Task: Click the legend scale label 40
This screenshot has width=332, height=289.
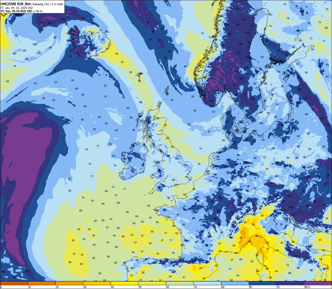Action: click(x=112, y=287)
